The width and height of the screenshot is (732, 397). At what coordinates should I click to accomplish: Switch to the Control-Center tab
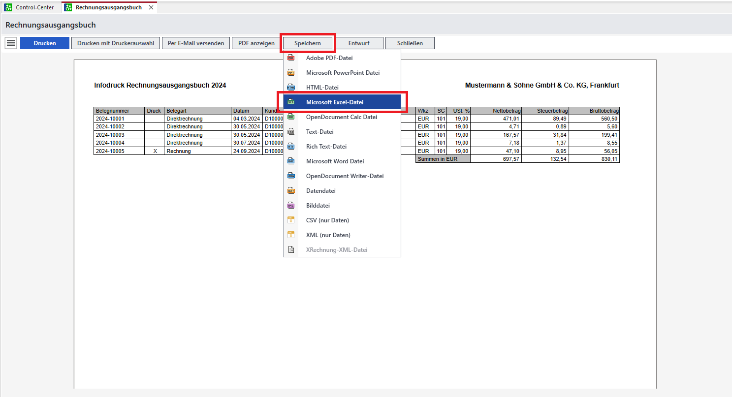click(x=30, y=7)
